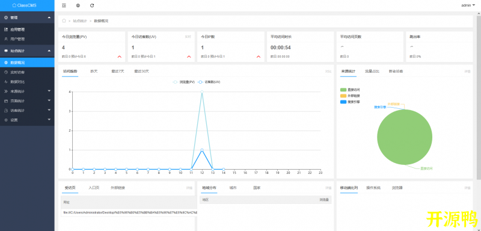Select the 地域分布 tab
This screenshot has height=231, width=481.
coord(209,188)
